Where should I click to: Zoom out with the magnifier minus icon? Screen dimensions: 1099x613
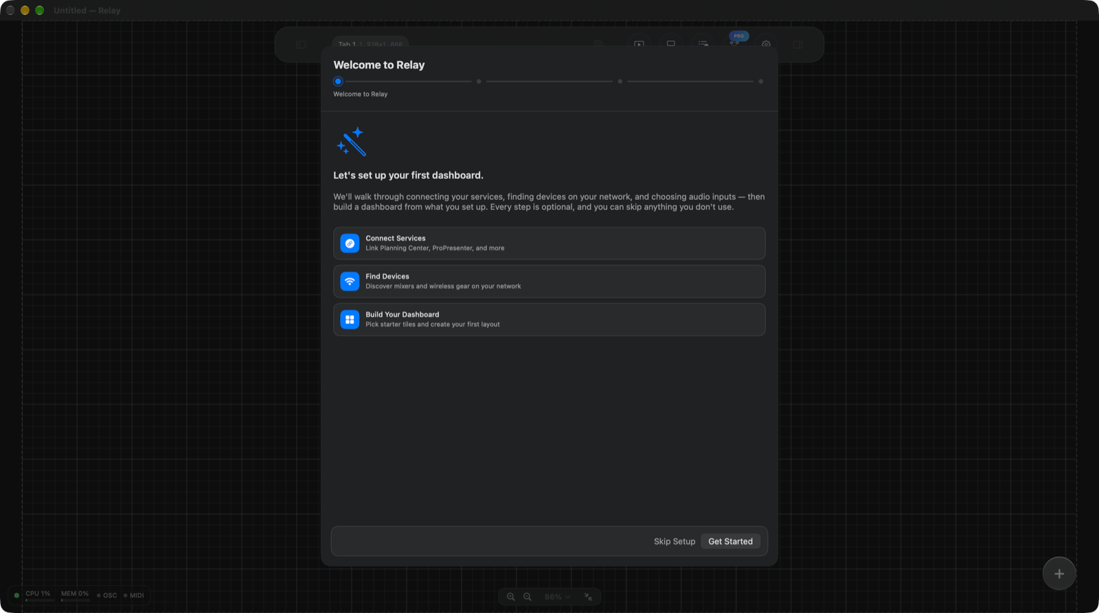point(528,597)
